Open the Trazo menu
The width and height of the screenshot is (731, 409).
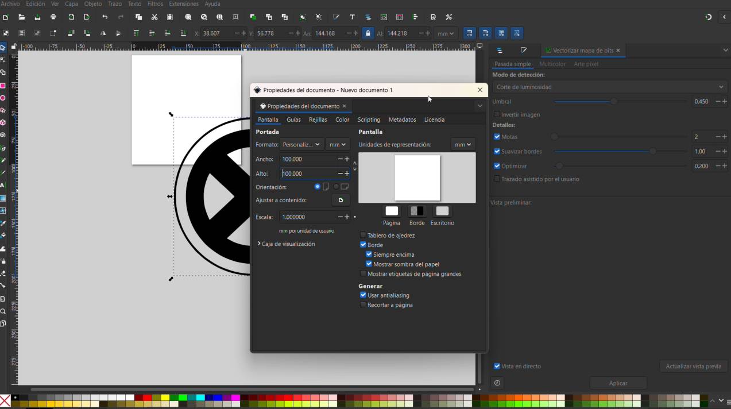pyautogui.click(x=115, y=3)
